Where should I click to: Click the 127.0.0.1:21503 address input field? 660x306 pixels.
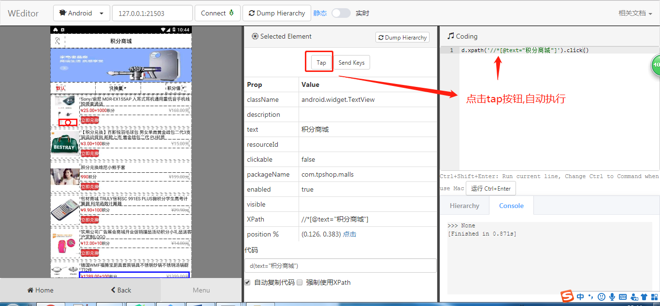tap(152, 13)
